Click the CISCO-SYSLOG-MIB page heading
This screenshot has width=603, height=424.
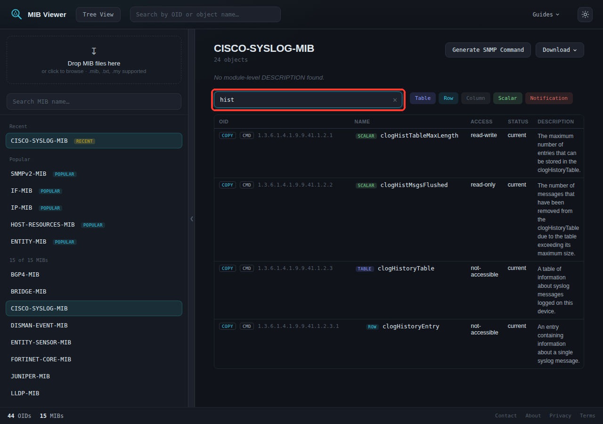click(x=264, y=49)
